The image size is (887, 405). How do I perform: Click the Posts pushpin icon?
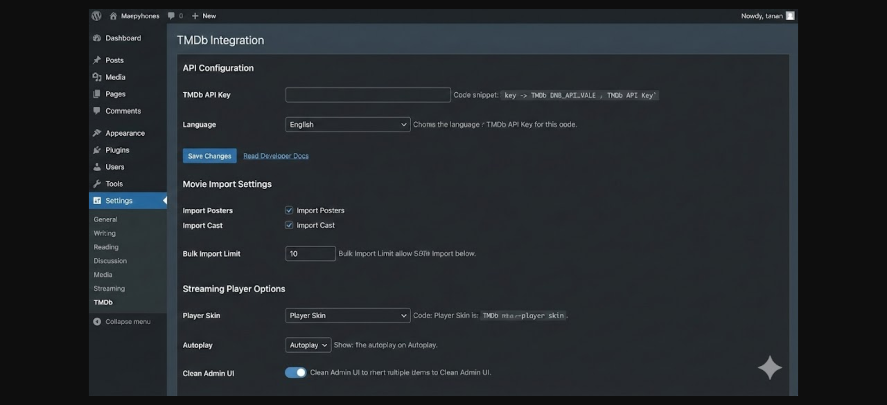click(97, 60)
